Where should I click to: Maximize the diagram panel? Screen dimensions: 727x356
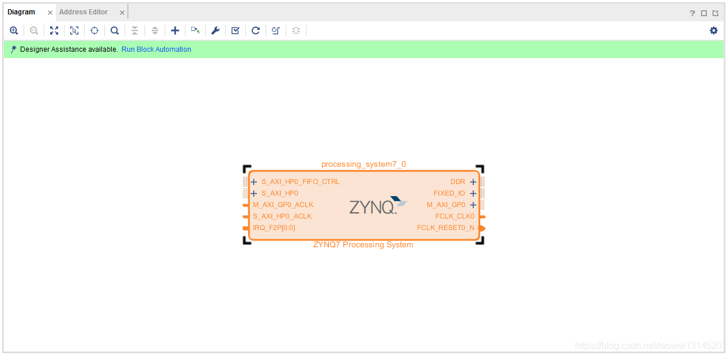(704, 13)
